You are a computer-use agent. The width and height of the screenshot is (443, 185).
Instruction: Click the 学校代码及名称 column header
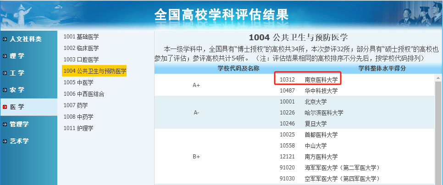pos(238,69)
